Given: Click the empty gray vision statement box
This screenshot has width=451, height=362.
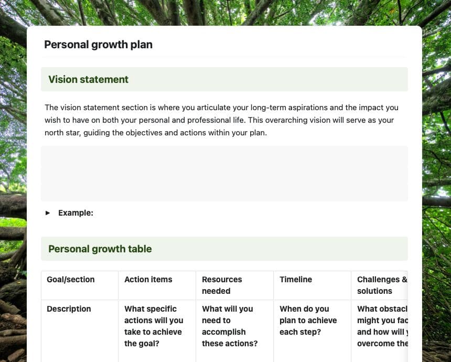Looking at the screenshot, I should pyautogui.click(x=224, y=174).
